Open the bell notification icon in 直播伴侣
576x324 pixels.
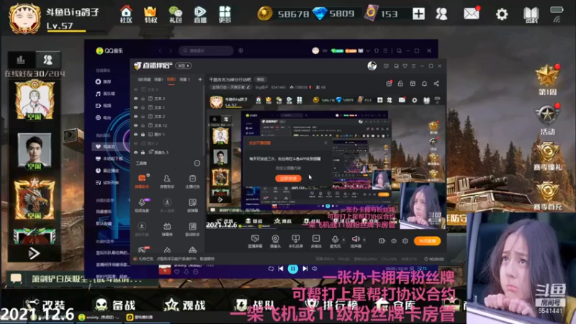click(424, 84)
